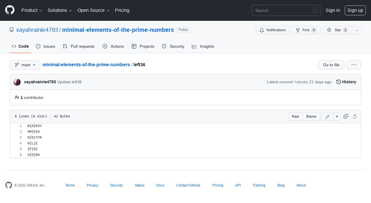371x203 pixels.
Task: Fork the repository
Action: coord(306,30)
